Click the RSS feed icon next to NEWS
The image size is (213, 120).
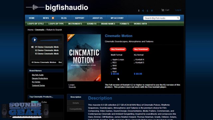tap(53, 18)
